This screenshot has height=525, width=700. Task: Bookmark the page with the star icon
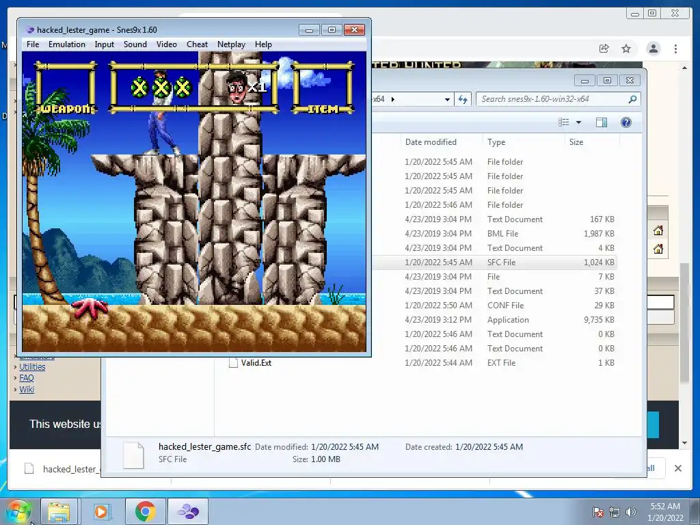point(626,49)
